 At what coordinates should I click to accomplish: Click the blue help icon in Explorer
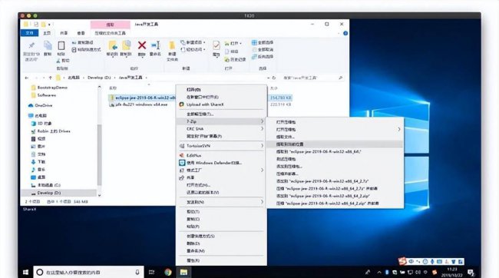click(345, 33)
